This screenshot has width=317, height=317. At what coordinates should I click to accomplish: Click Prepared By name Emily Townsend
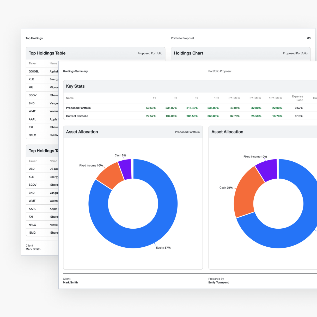219,283
